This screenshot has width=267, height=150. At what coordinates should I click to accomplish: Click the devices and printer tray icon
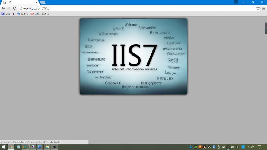click(x=209, y=147)
